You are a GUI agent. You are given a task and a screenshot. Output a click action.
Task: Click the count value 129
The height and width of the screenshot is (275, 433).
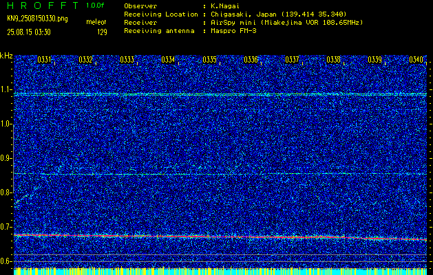102,32
